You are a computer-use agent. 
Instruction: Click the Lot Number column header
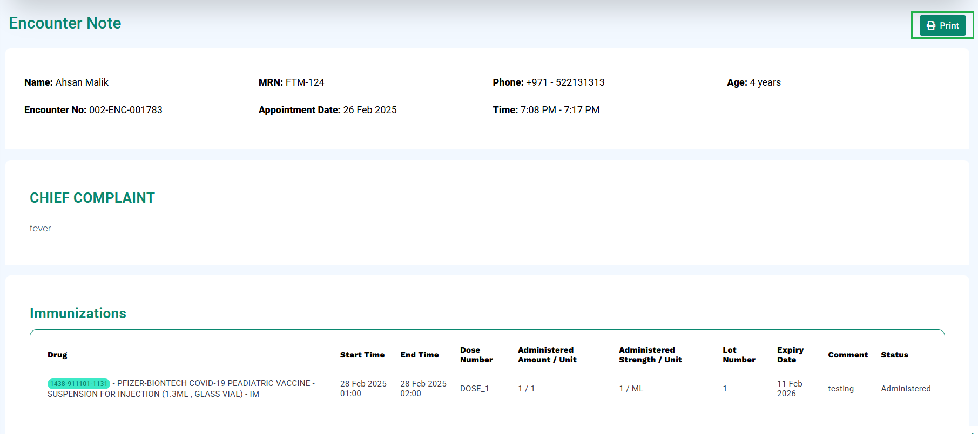pos(739,355)
